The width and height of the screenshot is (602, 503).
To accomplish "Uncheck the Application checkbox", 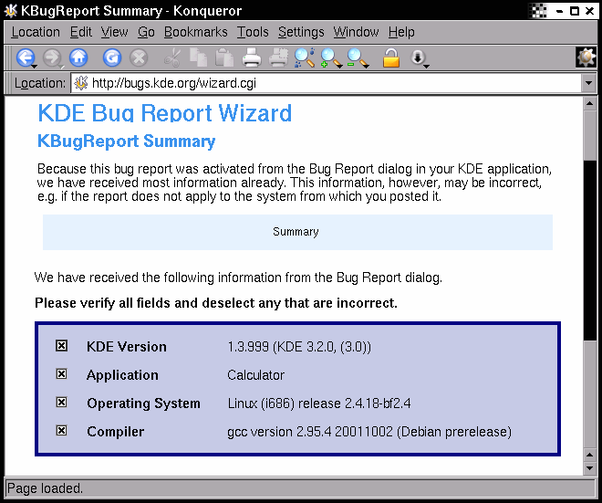I will (62, 374).
